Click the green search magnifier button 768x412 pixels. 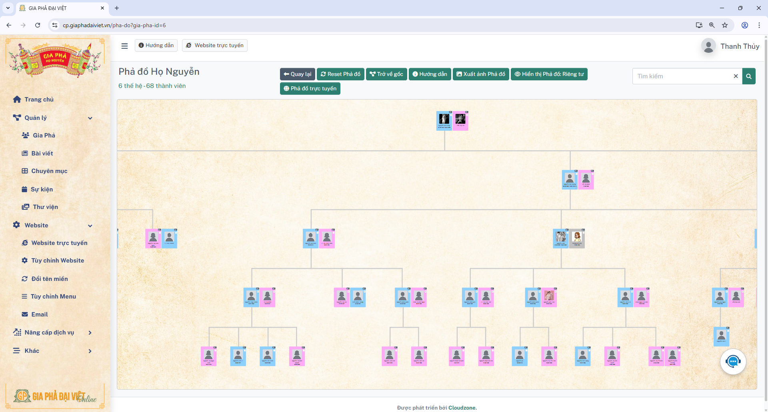(x=748, y=76)
